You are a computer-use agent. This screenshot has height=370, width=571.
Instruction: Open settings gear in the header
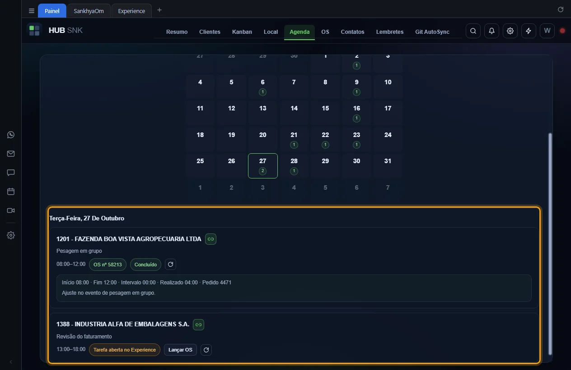point(510,31)
